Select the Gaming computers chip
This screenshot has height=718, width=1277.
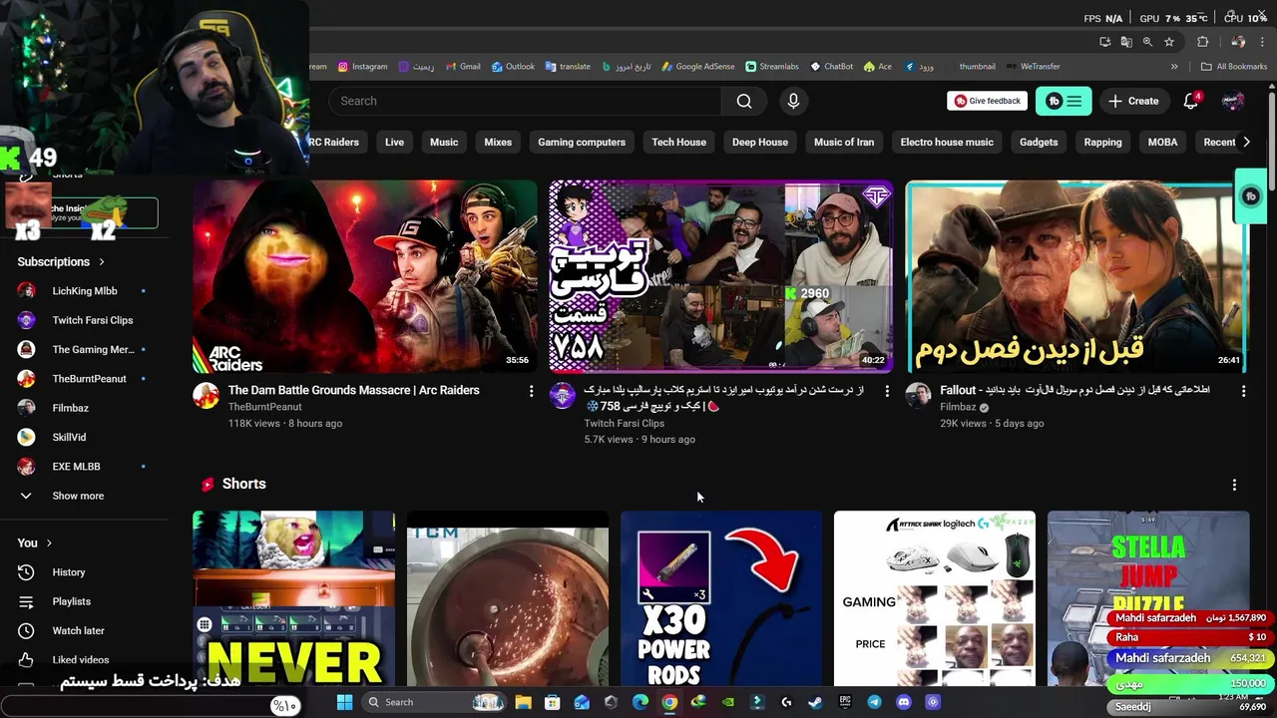coord(582,142)
